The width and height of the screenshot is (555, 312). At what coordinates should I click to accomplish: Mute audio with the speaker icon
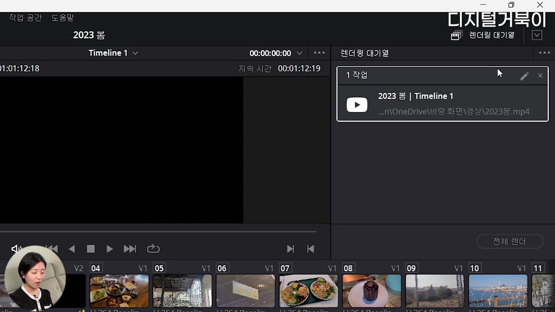tap(17, 249)
